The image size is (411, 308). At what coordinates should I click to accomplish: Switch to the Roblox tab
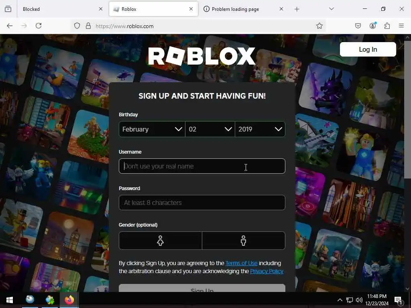pyautogui.click(x=153, y=9)
